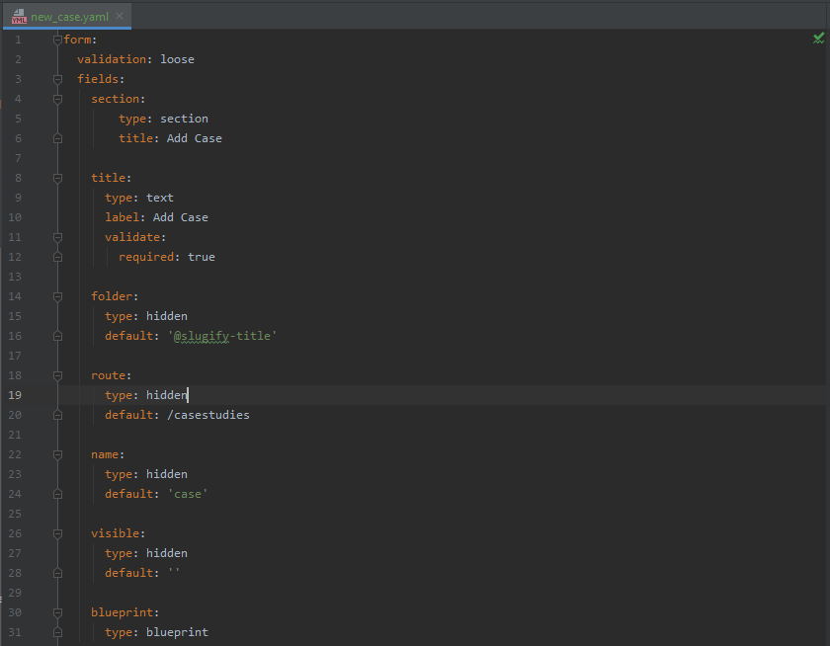Click the 'route:' key
Viewport: 830px width, 646px height.
click(111, 375)
